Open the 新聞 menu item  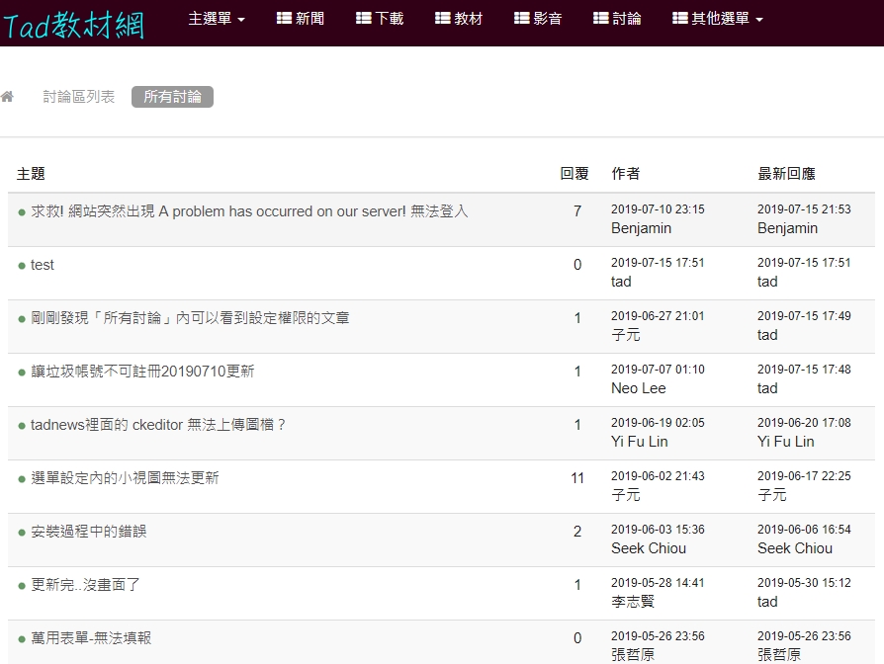point(309,18)
